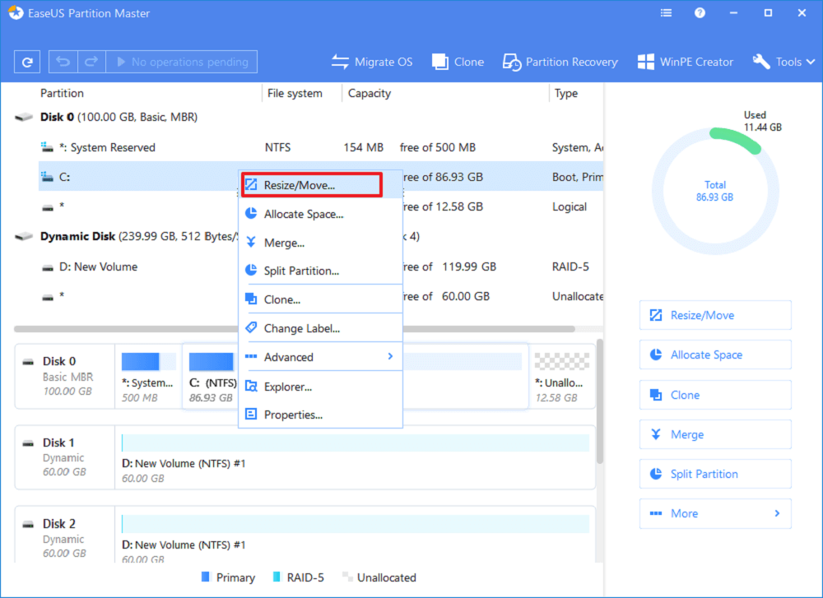Screen dimensions: 823x598
Task: Choose Change Label... in context menu
Action: point(321,328)
